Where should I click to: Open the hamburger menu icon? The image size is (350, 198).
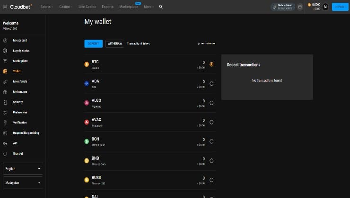(x=5, y=7)
